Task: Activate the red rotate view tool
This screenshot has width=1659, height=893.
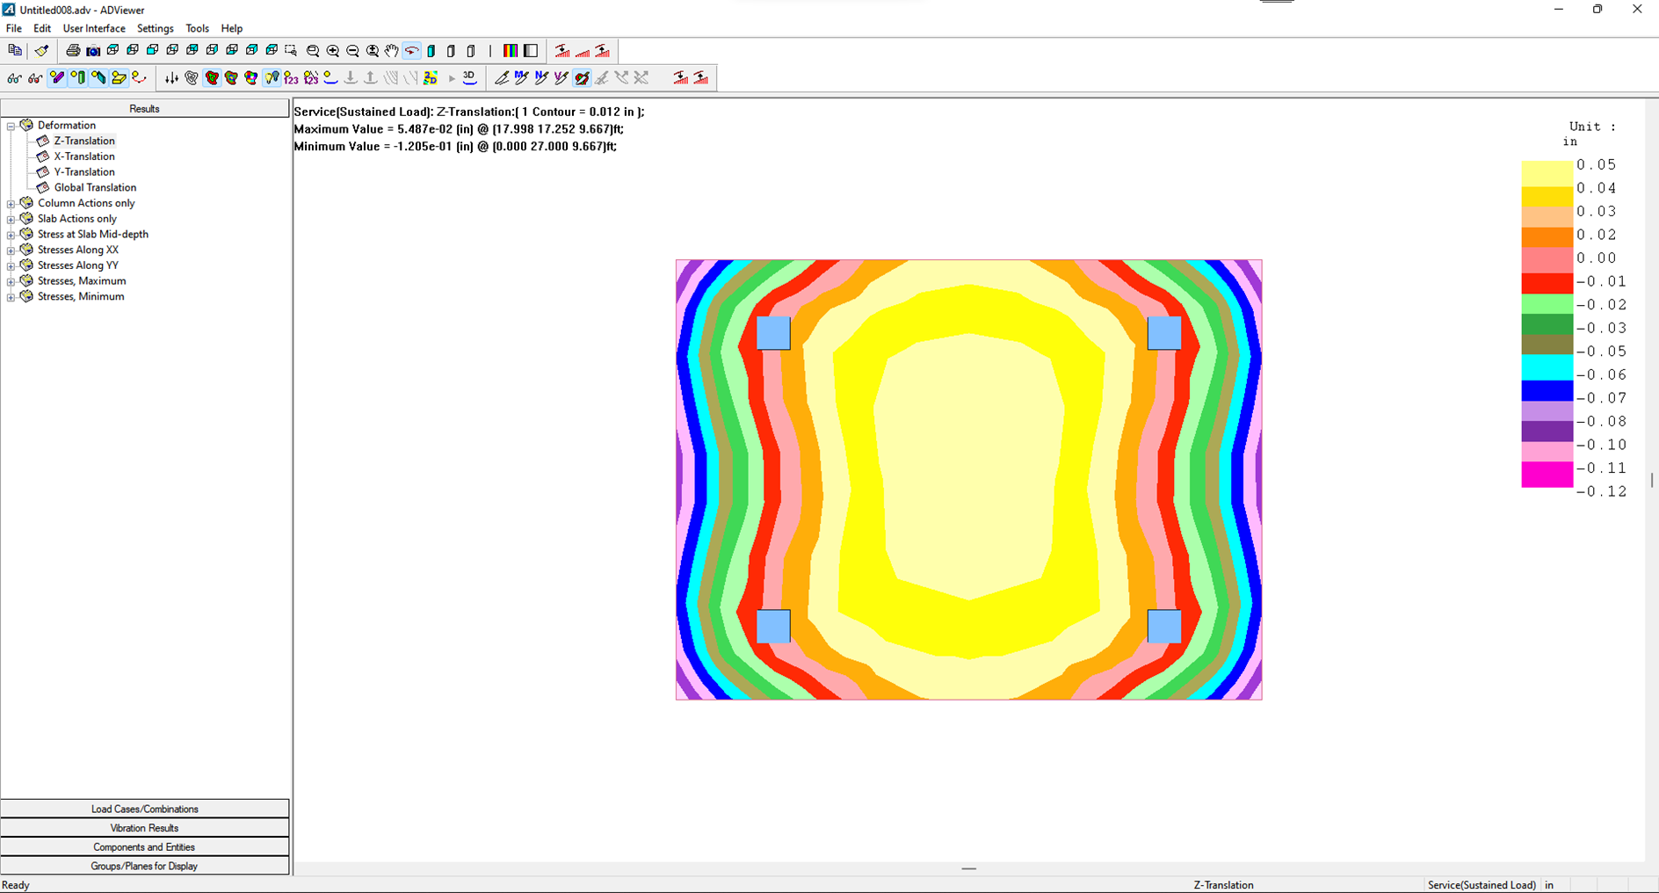Action: pos(411,51)
